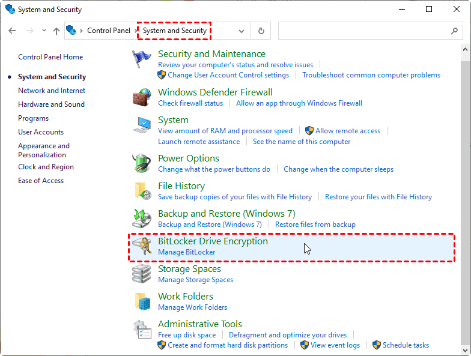Click See the name of this computer
Viewport: 471px width, 356px height.
[302, 142]
